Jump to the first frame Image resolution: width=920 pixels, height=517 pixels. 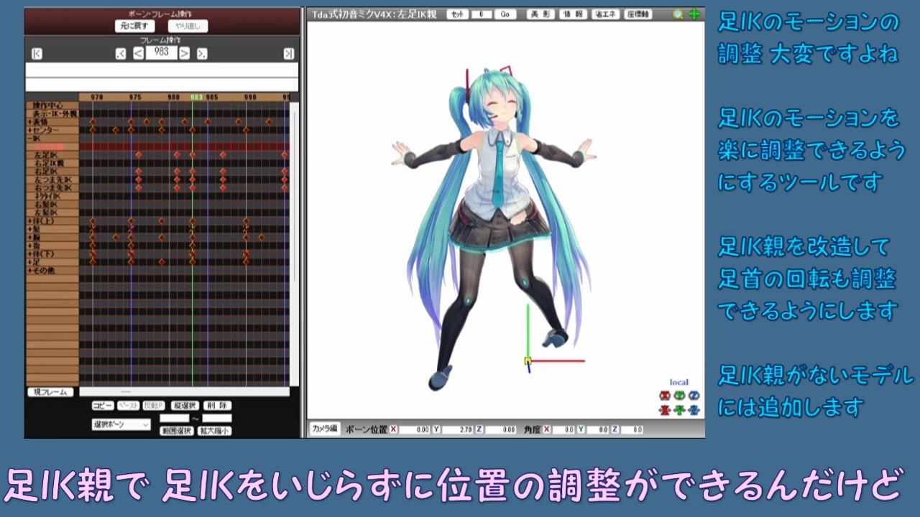(37, 53)
